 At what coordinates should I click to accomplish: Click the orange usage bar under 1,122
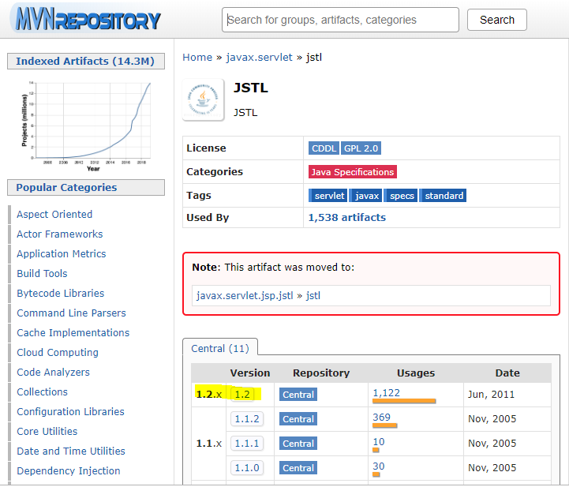[404, 401]
